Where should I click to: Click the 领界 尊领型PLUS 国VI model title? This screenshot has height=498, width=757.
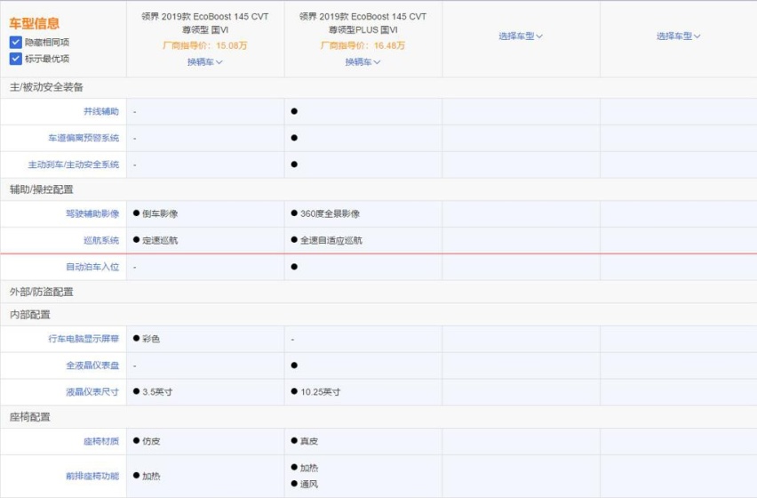[363, 23]
